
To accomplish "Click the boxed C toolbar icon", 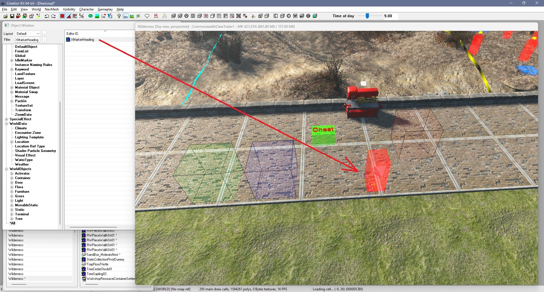I will coord(276,16).
